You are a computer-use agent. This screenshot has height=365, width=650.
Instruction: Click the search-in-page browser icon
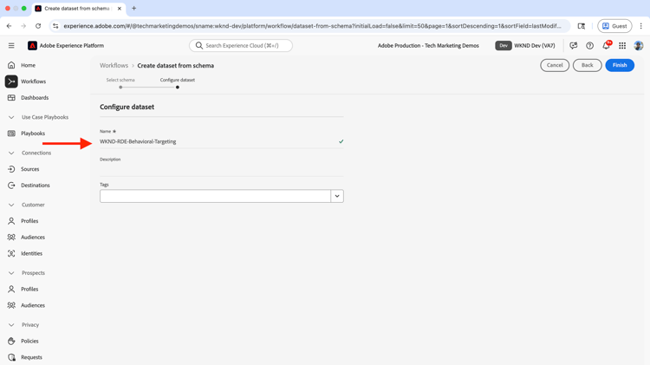tap(582, 26)
